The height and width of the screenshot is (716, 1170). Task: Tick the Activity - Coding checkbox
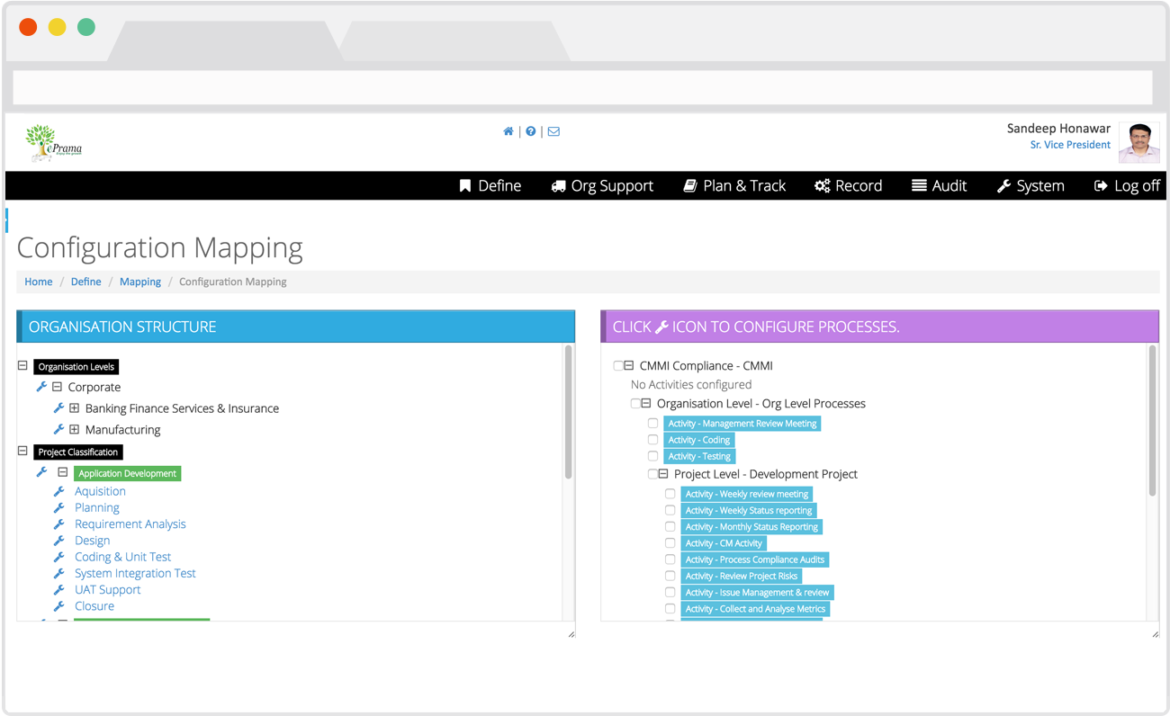[x=653, y=440]
